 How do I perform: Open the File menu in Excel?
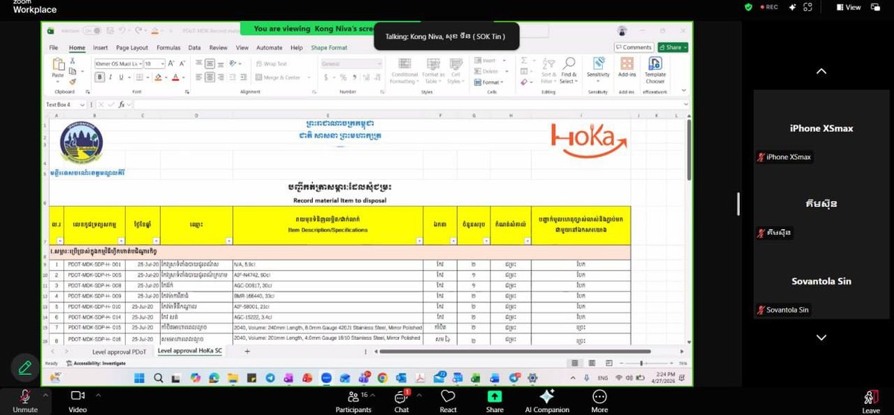54,48
